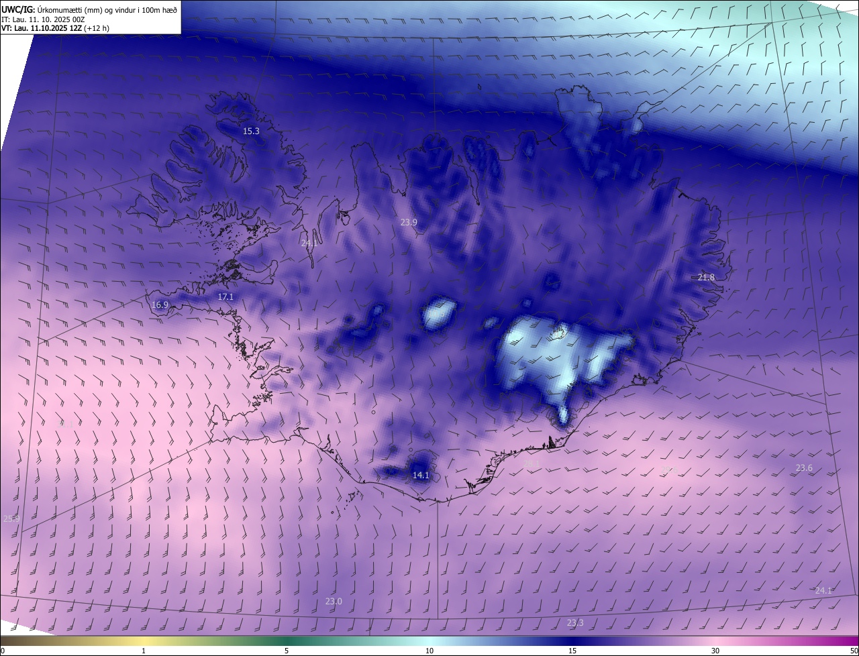Image resolution: width=859 pixels, height=656 pixels.
Task: Click the initial time line 'IT: Lau. 11. 10. 2025 00Z'
Action: click(43, 19)
